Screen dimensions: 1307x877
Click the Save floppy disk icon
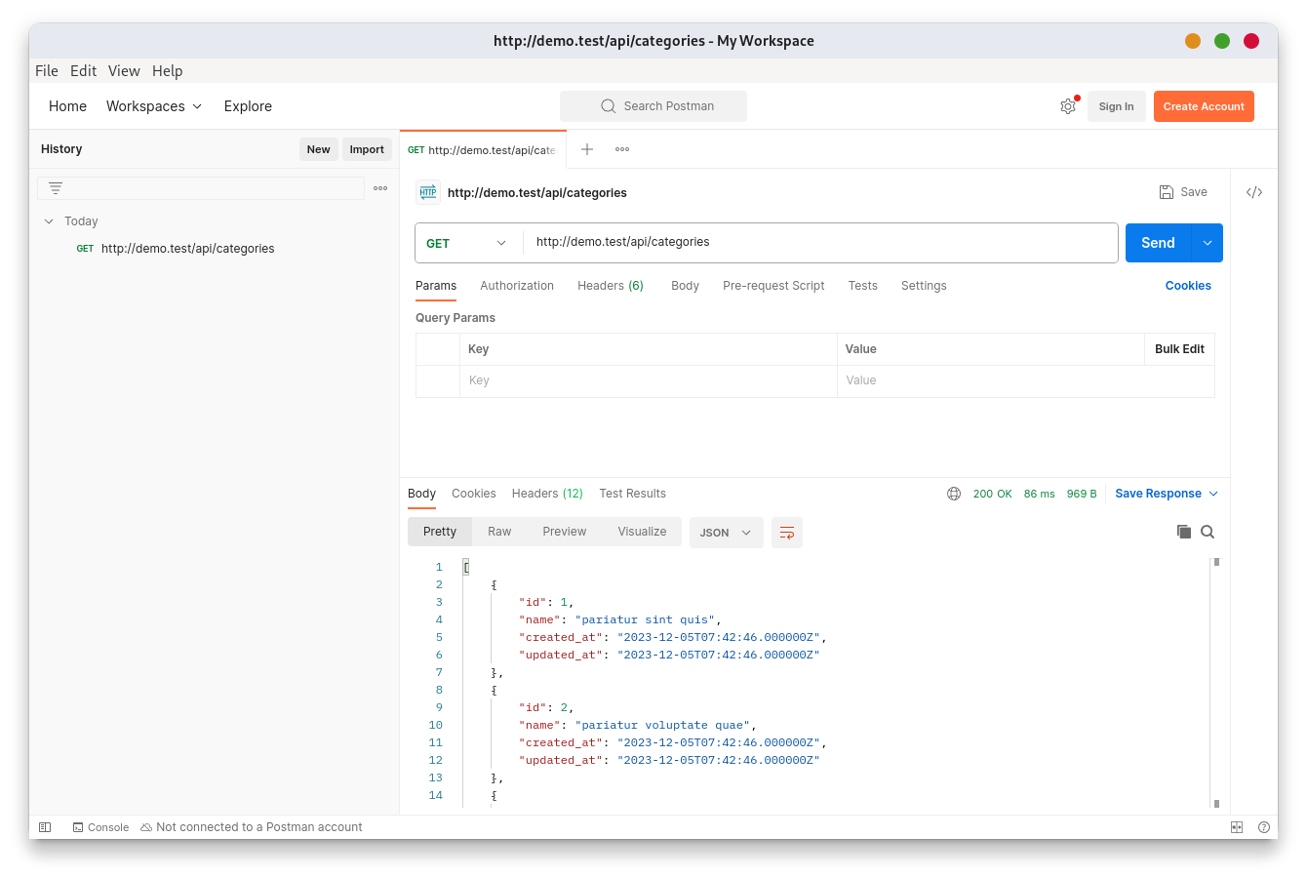click(1167, 192)
